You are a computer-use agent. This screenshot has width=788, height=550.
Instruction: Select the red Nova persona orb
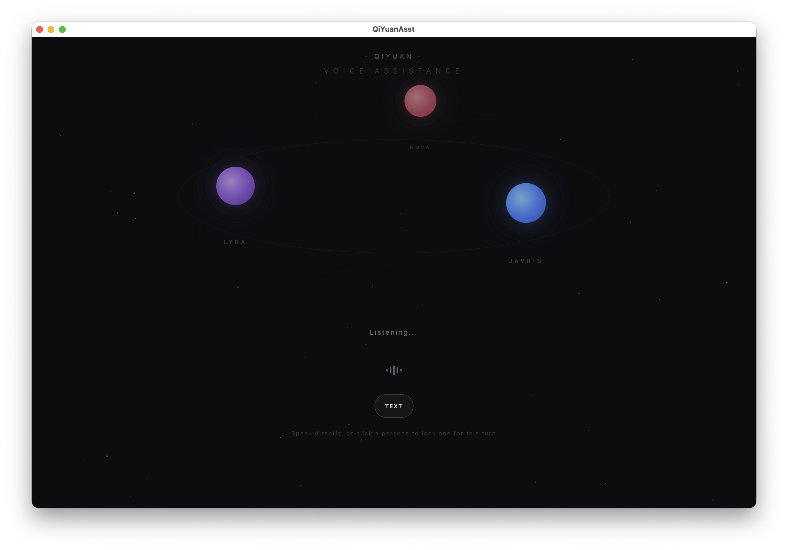point(420,101)
